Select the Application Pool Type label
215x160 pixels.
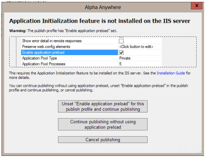(40, 58)
